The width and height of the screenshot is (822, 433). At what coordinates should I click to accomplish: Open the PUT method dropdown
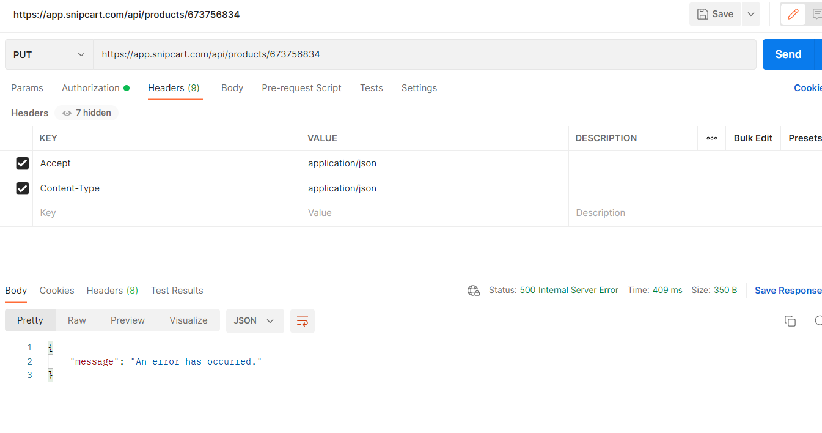(x=49, y=54)
